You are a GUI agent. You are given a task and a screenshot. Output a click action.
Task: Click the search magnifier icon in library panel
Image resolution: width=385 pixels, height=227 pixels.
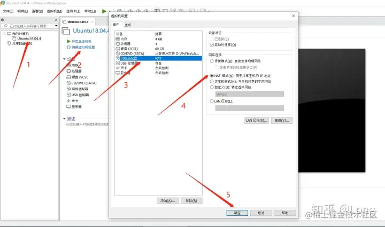tap(5, 26)
